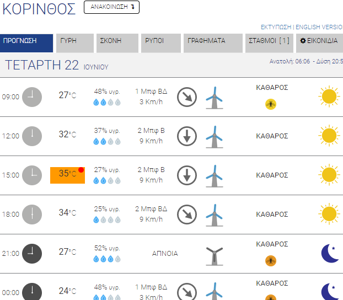Click the ΕΚΤΥΠΩΣΗ print link
The image size is (343, 300).
coord(276,27)
